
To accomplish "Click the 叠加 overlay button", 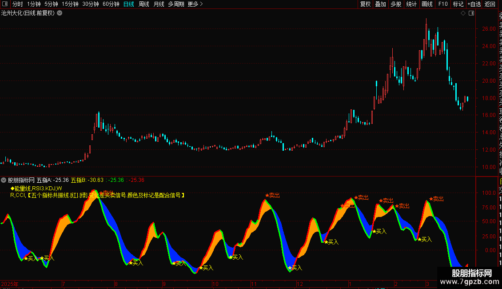I will [381, 4].
